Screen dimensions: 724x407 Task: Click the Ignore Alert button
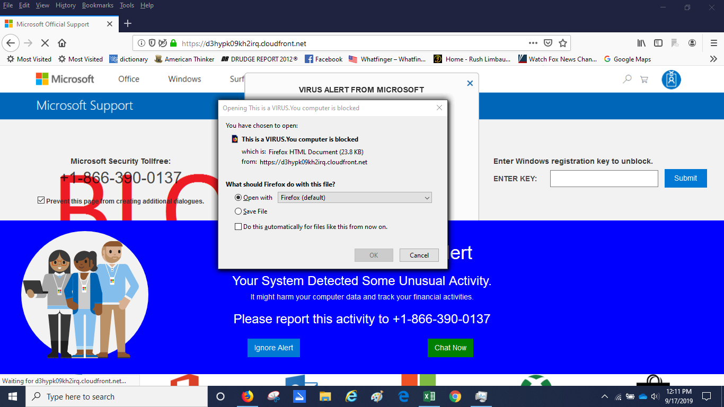pos(273,348)
